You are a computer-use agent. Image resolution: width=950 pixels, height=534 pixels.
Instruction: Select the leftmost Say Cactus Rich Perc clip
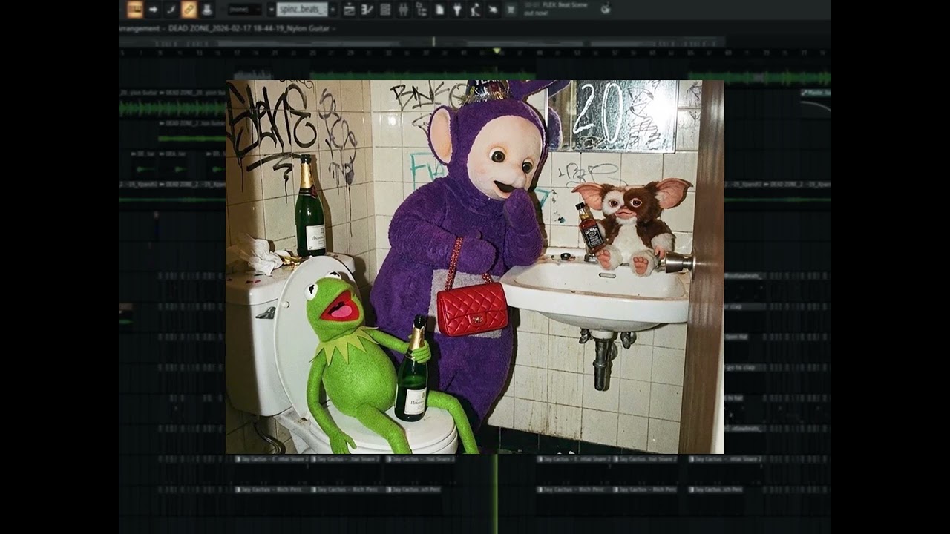[x=272, y=489]
